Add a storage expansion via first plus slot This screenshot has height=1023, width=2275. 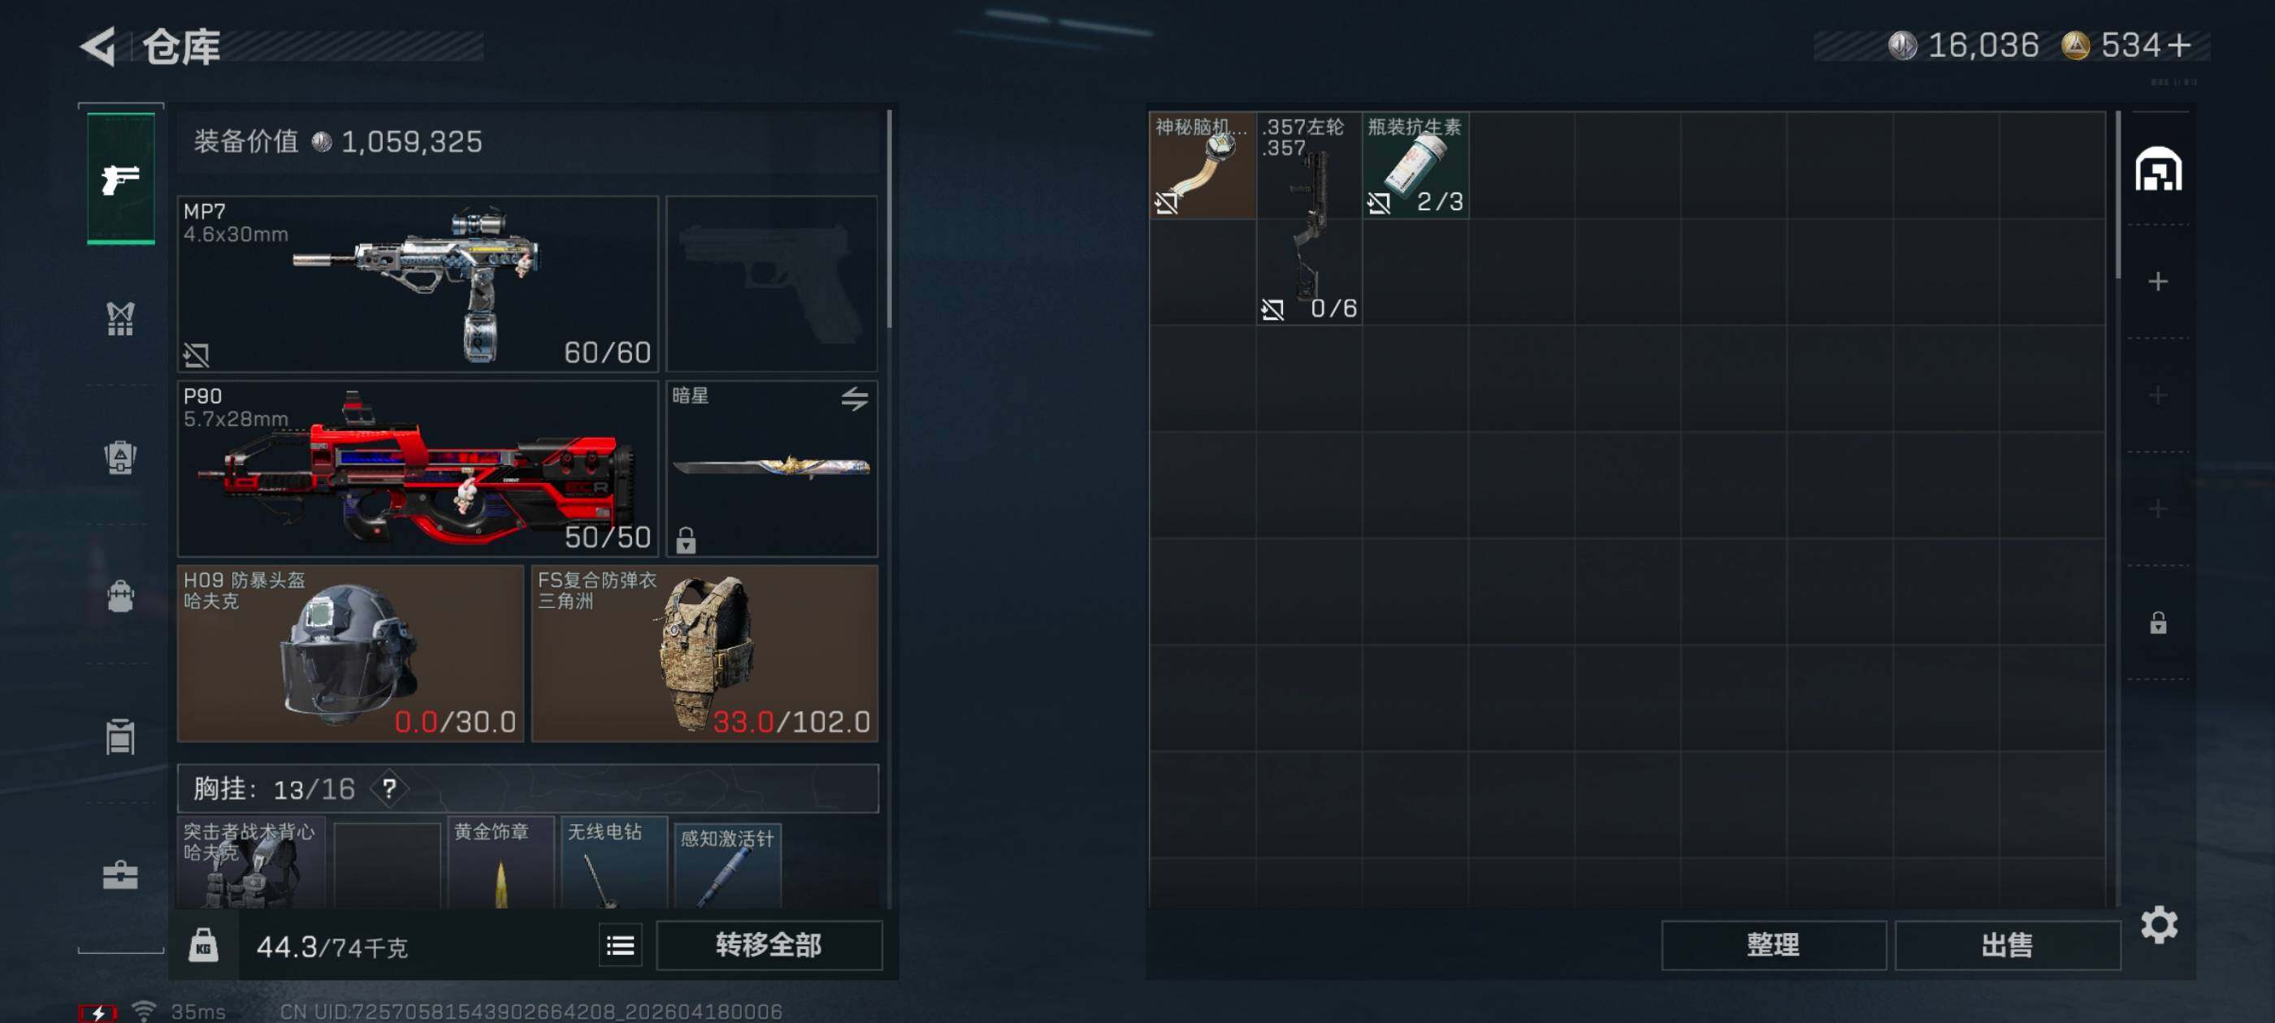(2157, 282)
